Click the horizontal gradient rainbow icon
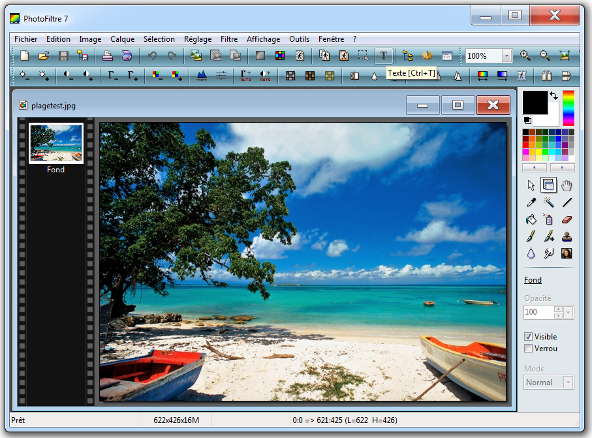Screen dimensions: 592x438 (x=482, y=76)
